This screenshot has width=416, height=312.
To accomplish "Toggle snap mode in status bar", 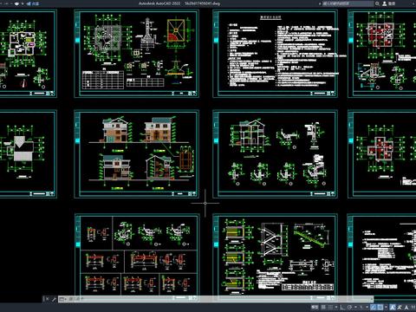I will [x=330, y=307].
